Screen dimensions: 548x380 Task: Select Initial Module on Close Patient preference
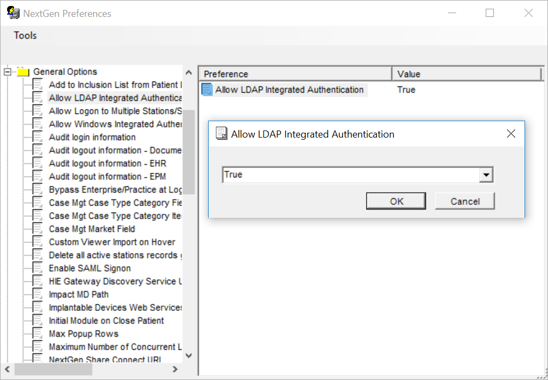[106, 320]
